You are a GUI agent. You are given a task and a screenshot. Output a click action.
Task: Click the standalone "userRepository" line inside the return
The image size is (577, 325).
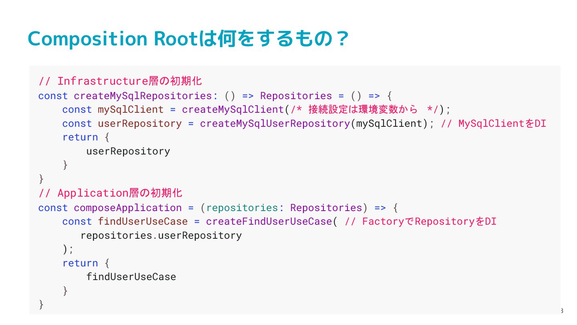(128, 151)
